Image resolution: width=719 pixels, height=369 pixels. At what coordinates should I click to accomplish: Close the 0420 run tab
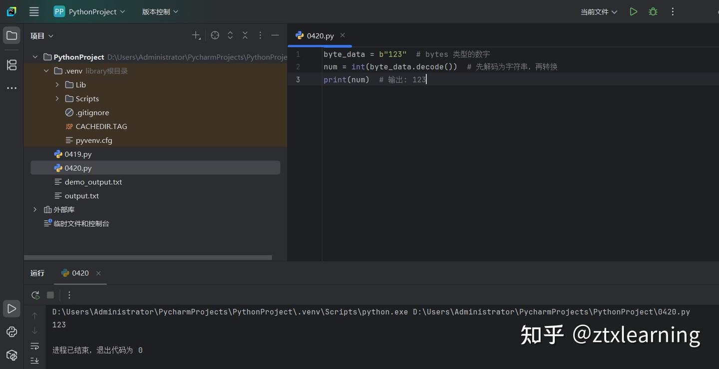[x=98, y=273]
